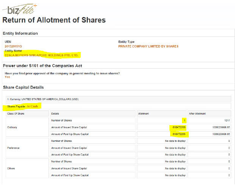Select Ordinary issued share capital after-allotment amount

(x=221, y=127)
